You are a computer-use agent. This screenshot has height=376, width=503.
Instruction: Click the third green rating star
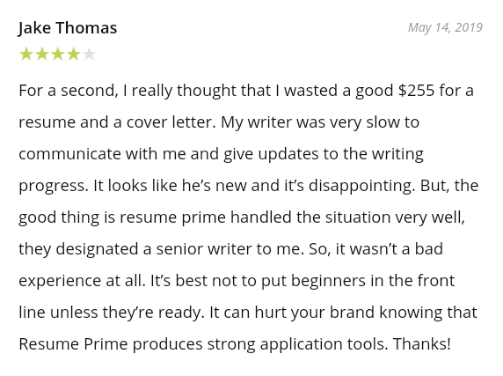58,54
